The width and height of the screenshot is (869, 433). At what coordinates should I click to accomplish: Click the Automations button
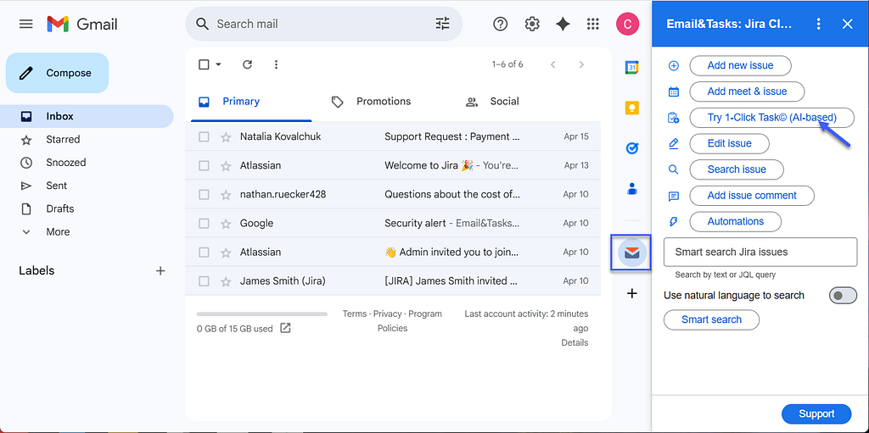click(x=735, y=221)
